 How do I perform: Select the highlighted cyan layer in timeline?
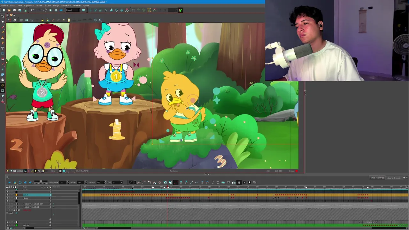[37, 195]
